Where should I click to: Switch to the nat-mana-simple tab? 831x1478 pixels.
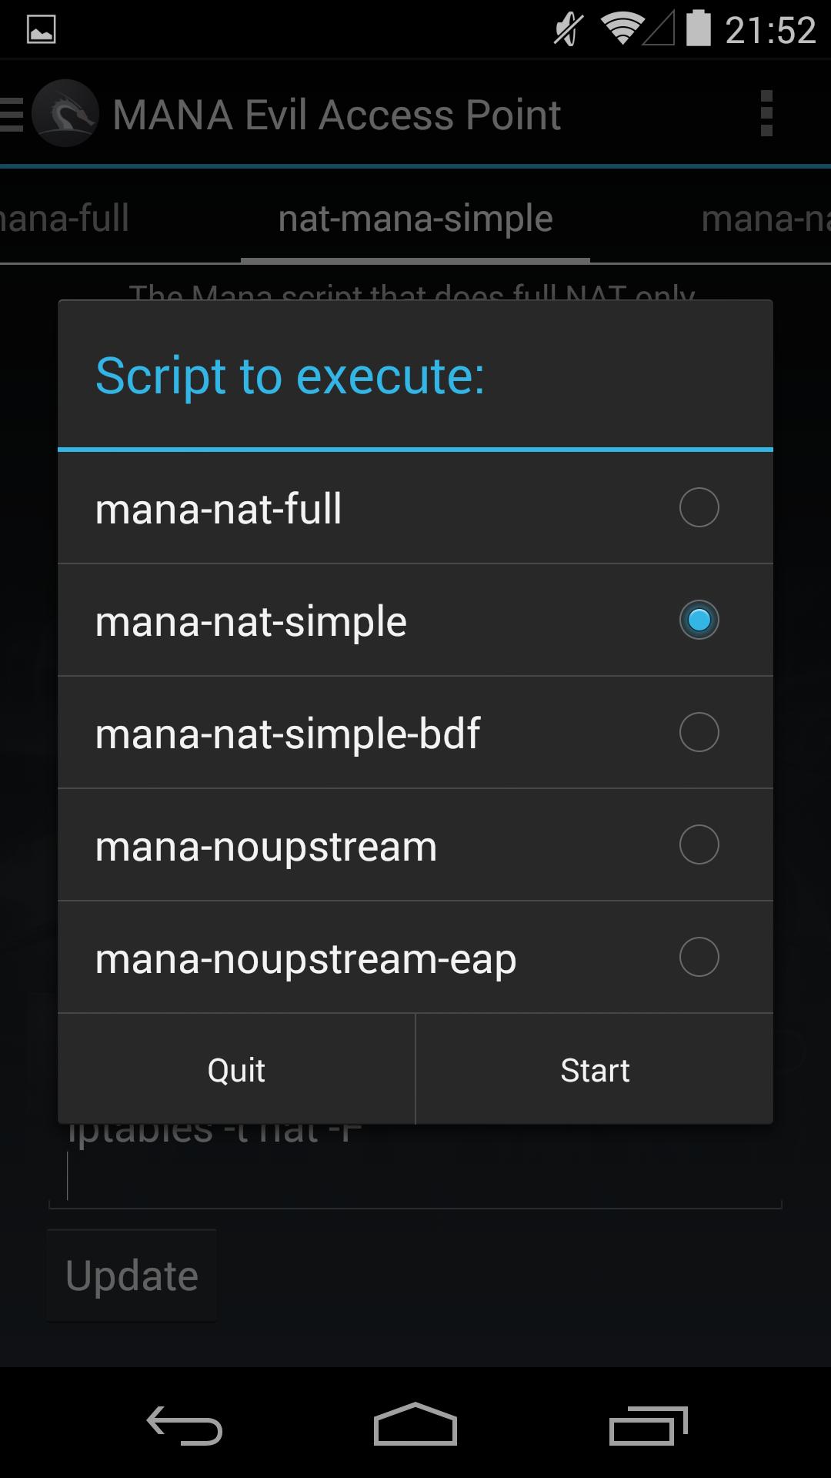[415, 219]
